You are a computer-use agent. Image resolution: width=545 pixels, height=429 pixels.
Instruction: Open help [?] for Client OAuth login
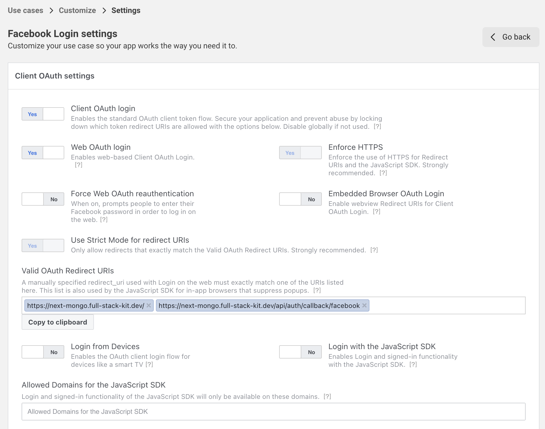pyautogui.click(x=377, y=127)
